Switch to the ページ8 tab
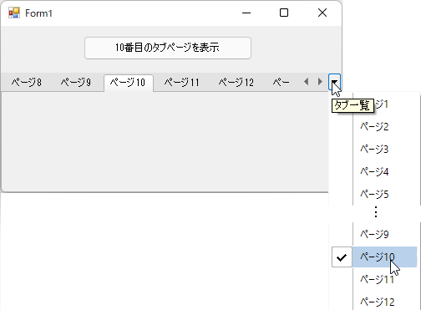 coord(27,83)
